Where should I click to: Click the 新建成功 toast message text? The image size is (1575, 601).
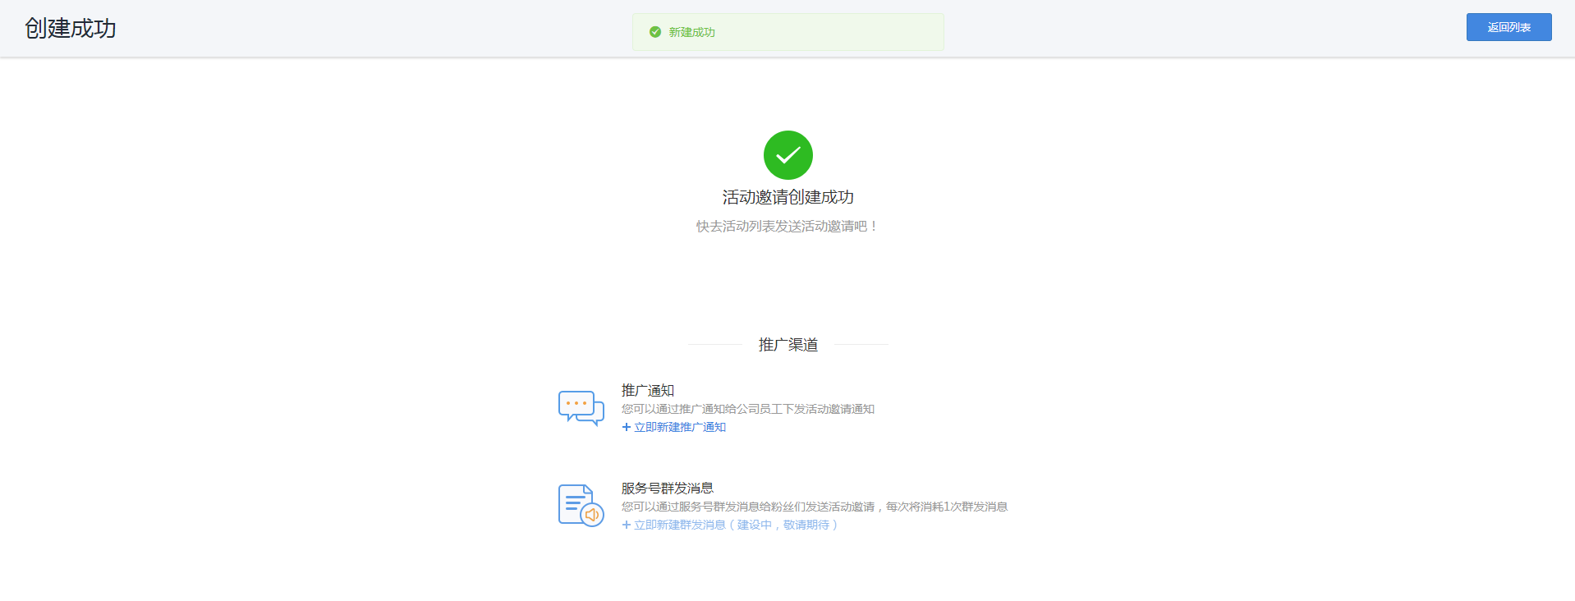(691, 32)
